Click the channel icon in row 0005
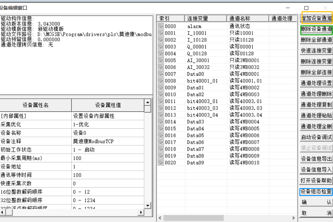Screen dimensions: 333x222 pos(160,60)
